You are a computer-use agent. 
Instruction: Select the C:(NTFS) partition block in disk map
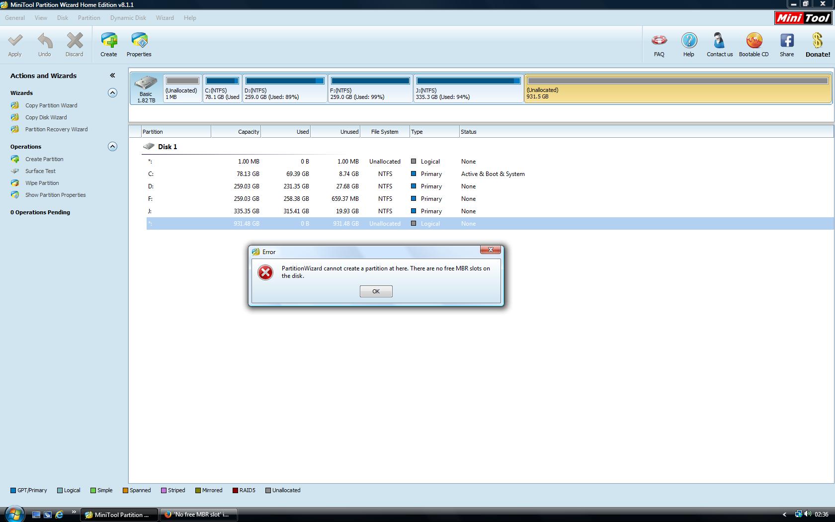[222, 88]
